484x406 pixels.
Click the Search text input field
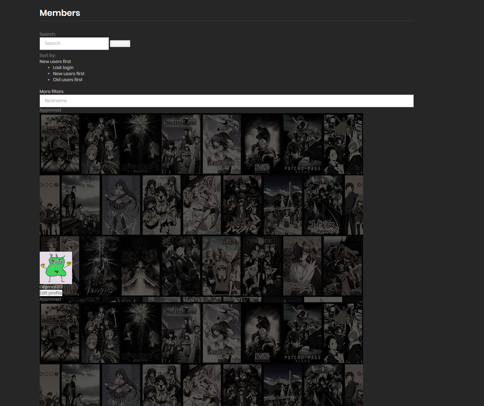[74, 43]
